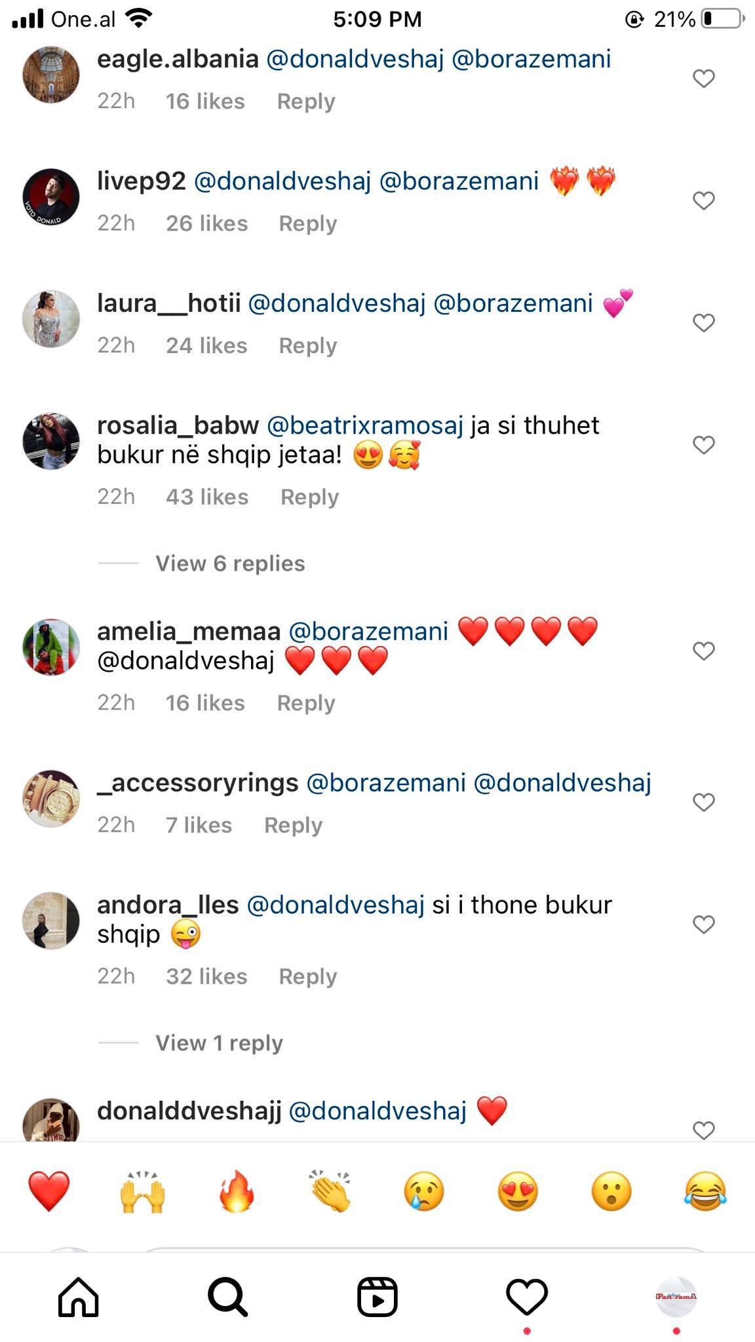View likes on amelia_memaa's comment
755x1342 pixels.
(x=204, y=702)
